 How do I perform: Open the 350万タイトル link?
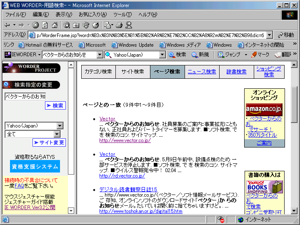tap(262, 135)
